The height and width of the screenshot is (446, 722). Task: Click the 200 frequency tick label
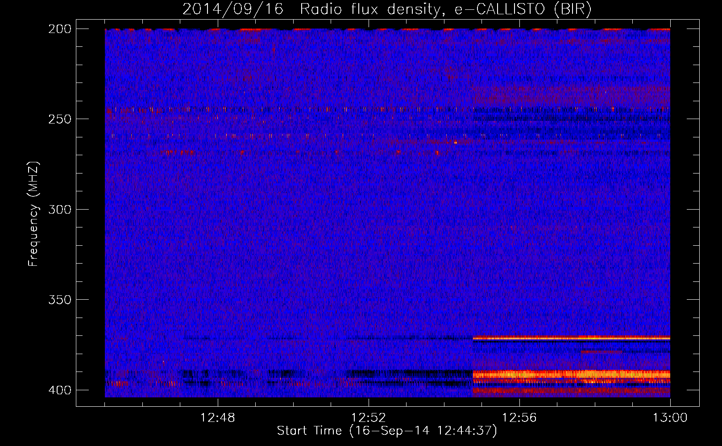point(59,29)
